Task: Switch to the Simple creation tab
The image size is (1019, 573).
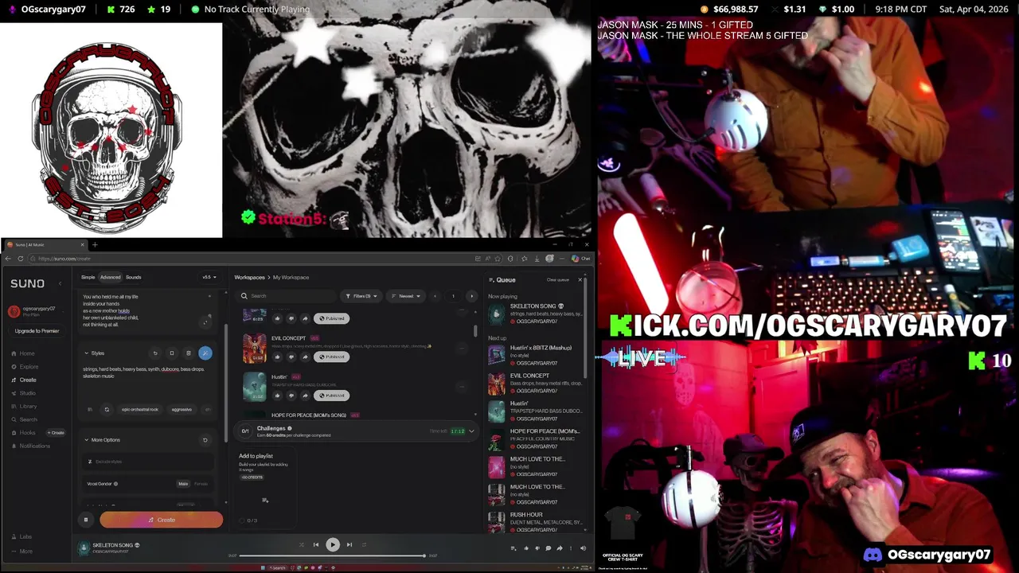Action: coord(88,277)
